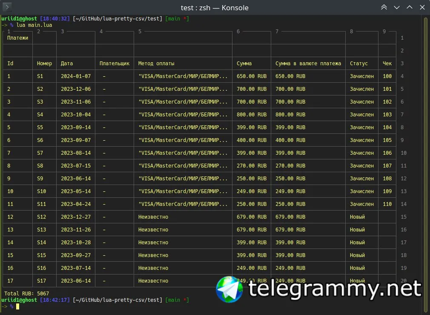Viewport: 430px width, 315px height.
Task: Select date cell '2023-04-24'
Action: click(76, 204)
